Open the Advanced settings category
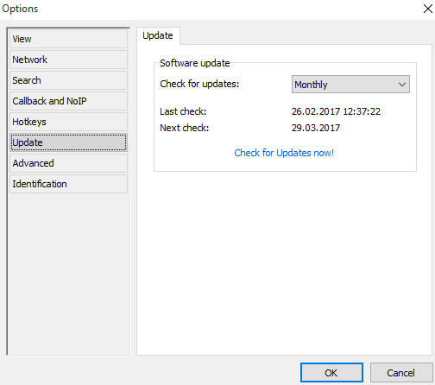435x385 pixels. pyautogui.click(x=68, y=163)
